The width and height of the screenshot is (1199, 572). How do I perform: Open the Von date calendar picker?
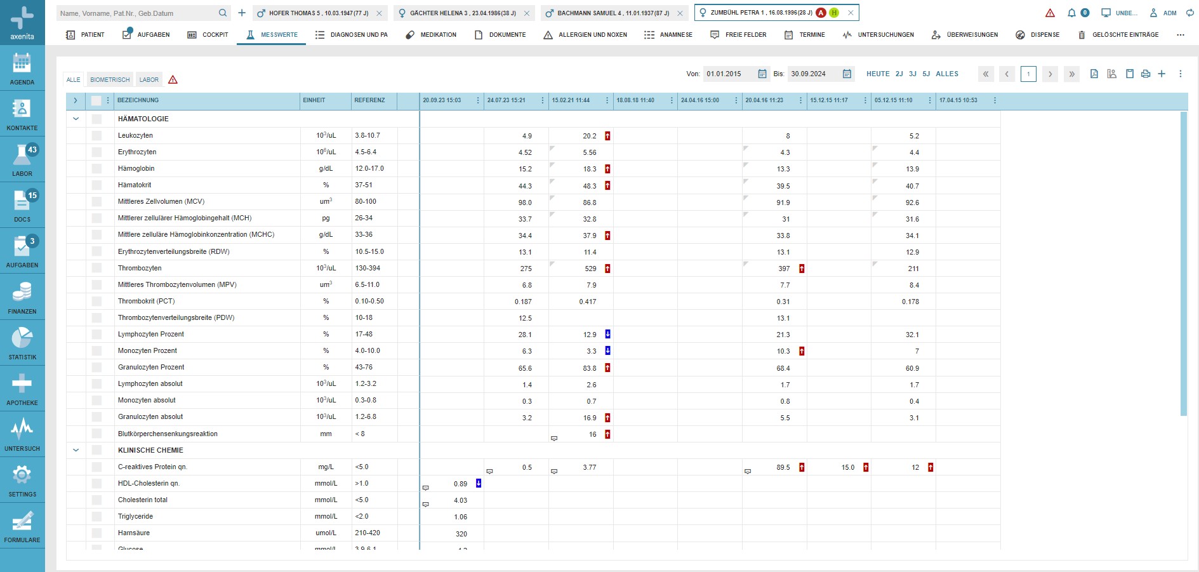tap(762, 74)
